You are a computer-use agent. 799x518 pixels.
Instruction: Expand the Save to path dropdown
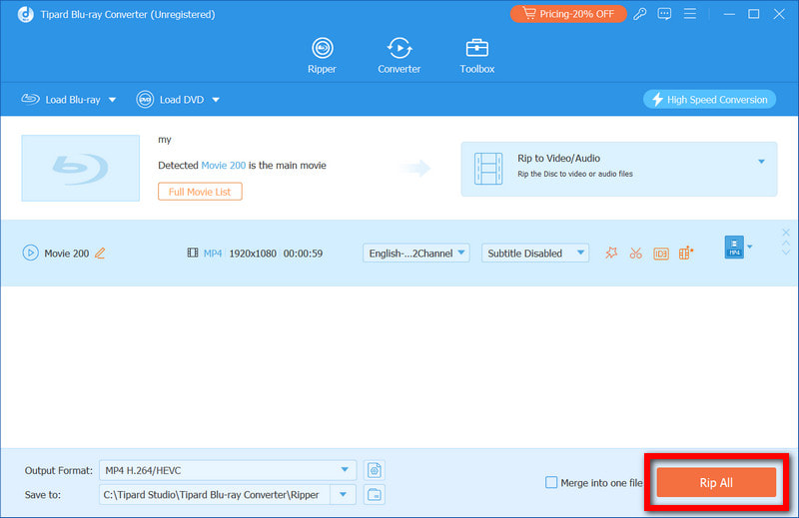344,495
